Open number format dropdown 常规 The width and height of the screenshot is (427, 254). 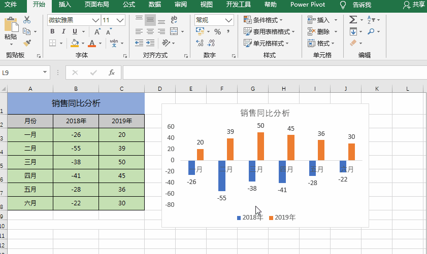coord(228,20)
